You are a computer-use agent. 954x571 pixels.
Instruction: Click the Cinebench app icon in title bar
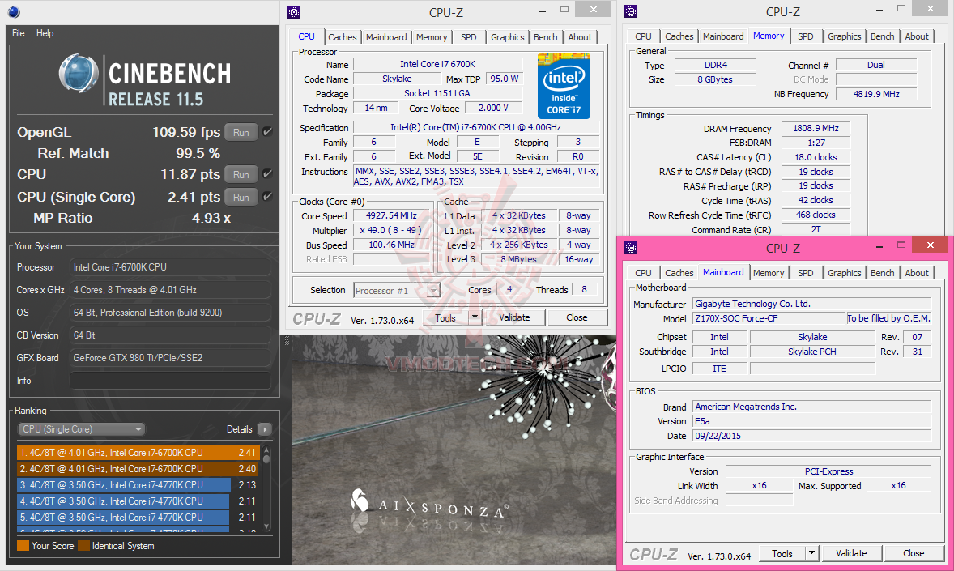point(14,11)
